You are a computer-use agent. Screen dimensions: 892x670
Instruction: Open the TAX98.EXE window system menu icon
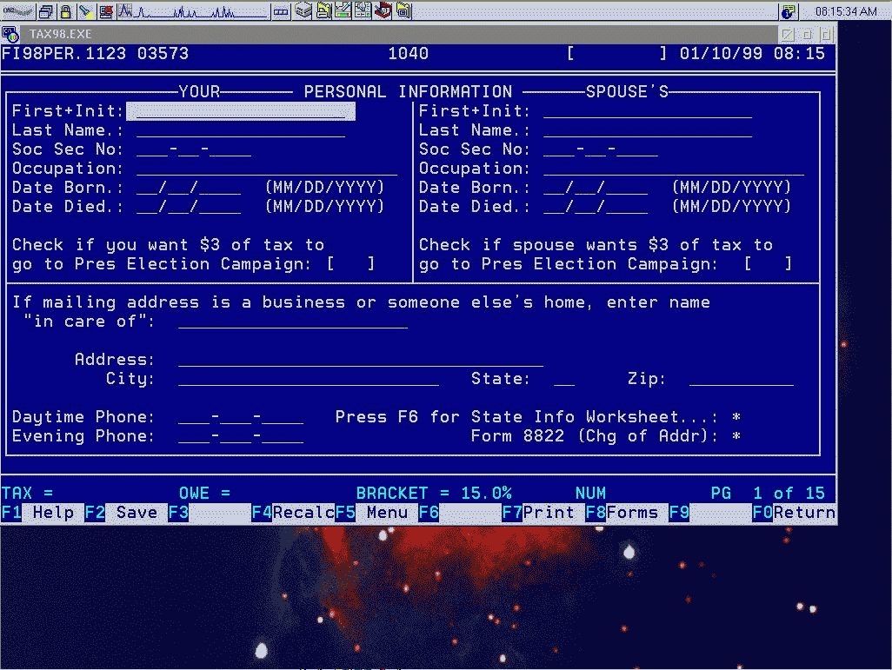point(10,34)
